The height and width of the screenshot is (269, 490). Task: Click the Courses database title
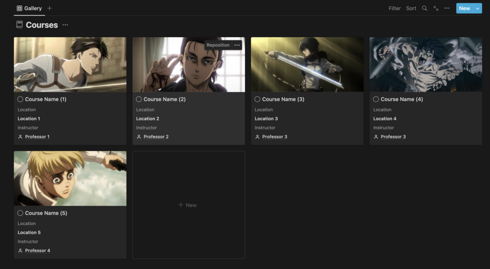tap(42, 25)
